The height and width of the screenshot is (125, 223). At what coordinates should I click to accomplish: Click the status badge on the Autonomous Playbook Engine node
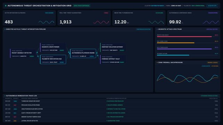click(92, 56)
